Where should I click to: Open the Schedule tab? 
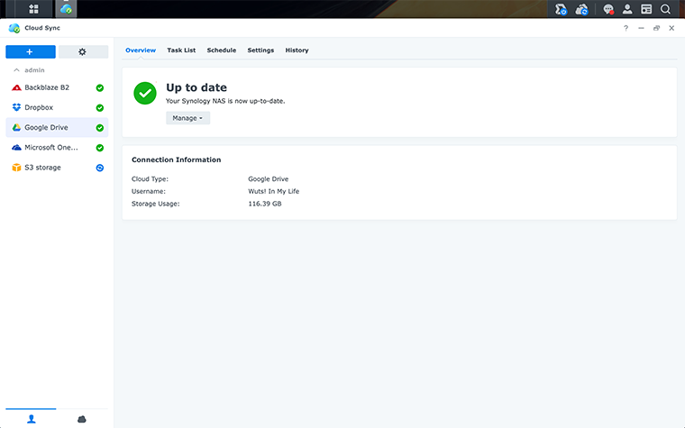[221, 50]
